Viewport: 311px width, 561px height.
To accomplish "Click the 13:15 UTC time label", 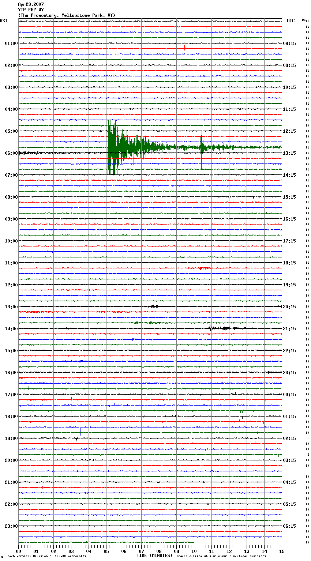I will (x=289, y=153).
